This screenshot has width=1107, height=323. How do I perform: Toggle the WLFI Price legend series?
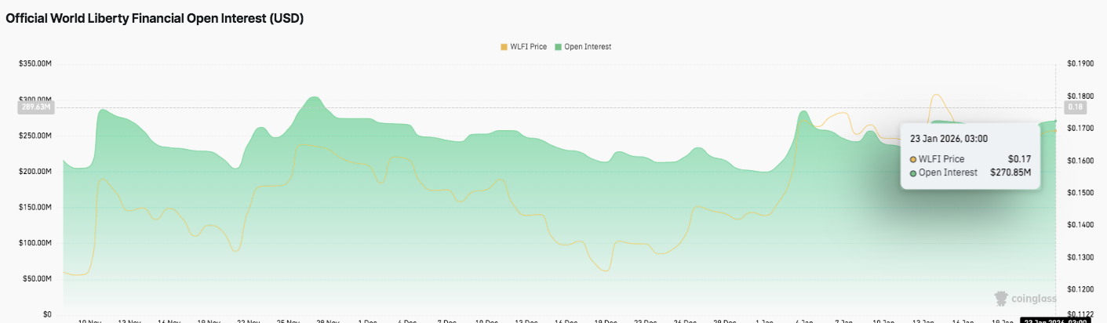point(523,47)
